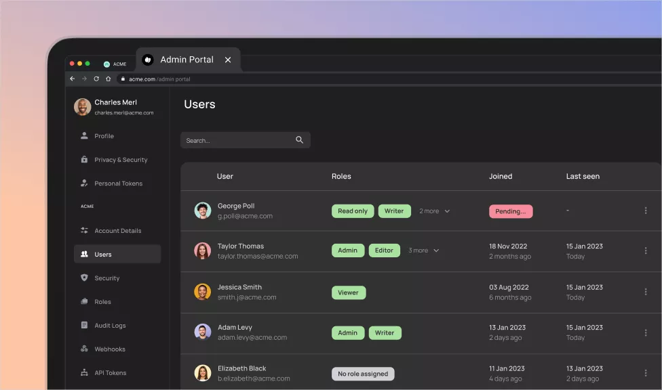Click Charles Merl's profile avatar

[83, 107]
